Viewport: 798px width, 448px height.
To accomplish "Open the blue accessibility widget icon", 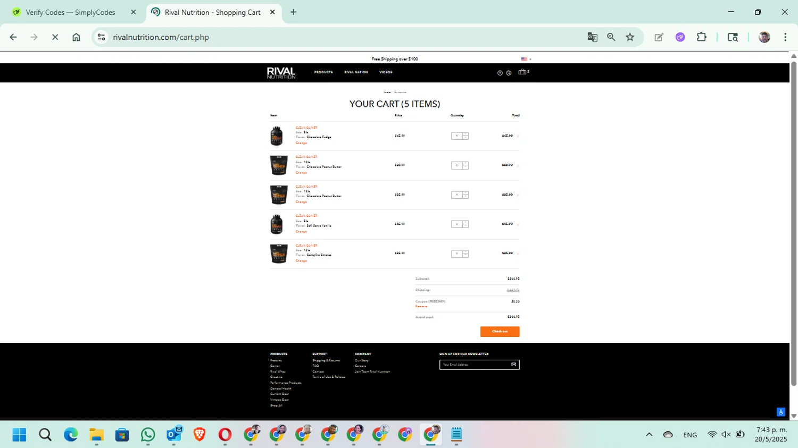I will point(780,412).
